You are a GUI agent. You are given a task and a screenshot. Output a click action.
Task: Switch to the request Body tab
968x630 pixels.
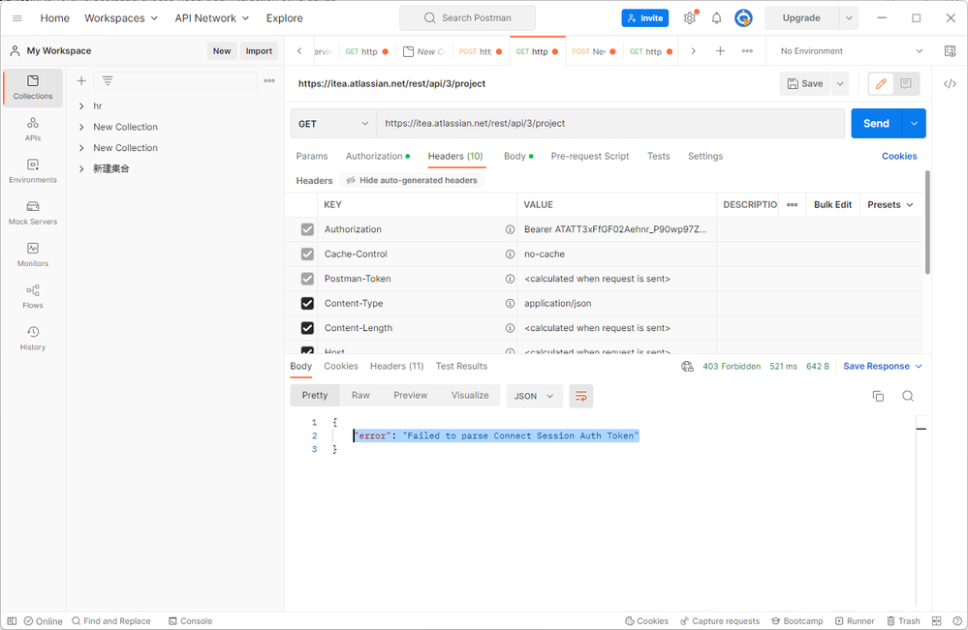click(x=518, y=157)
